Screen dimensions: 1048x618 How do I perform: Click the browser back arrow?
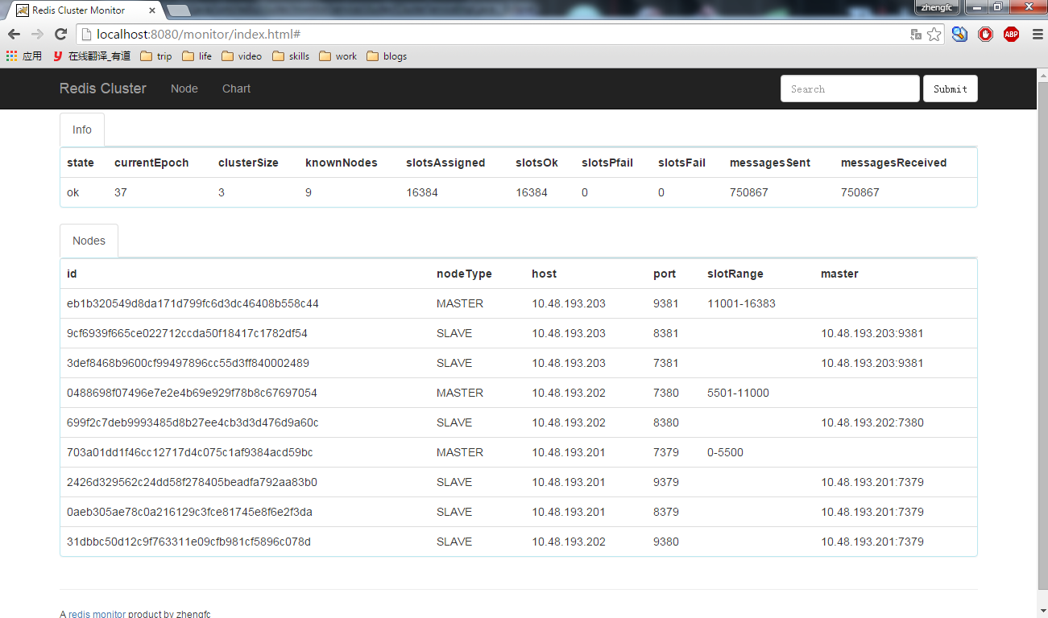tap(14, 34)
